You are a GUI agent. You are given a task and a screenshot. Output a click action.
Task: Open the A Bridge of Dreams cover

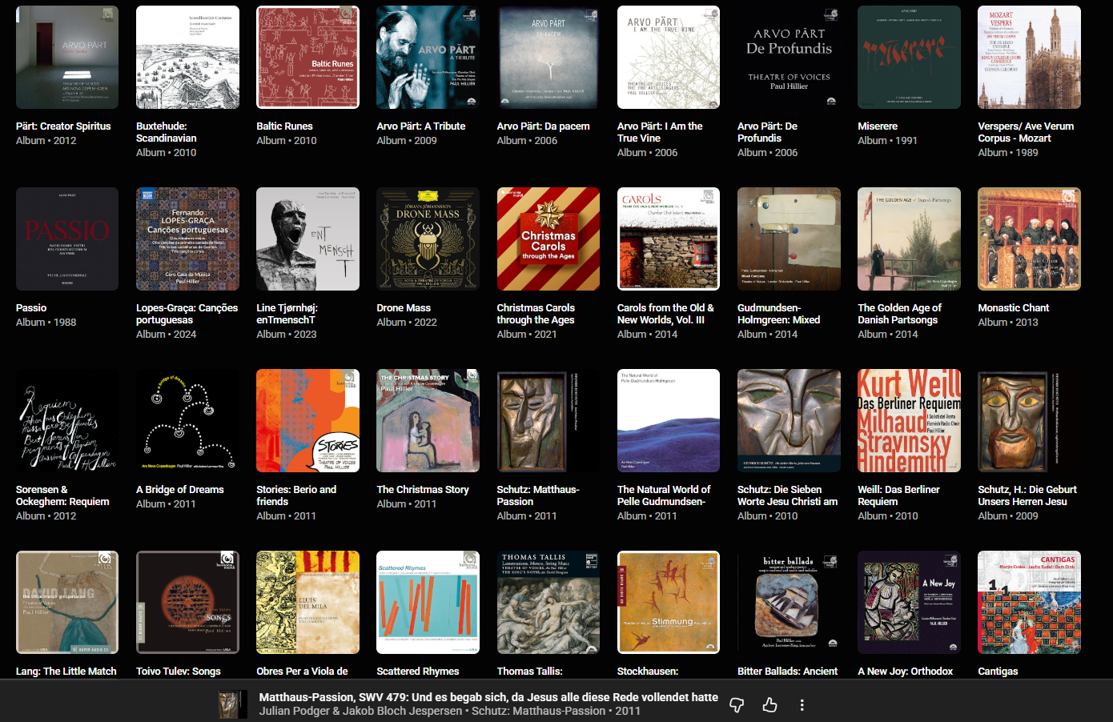[187, 421]
